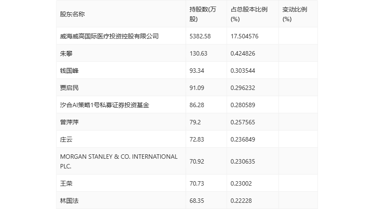Image resolution: width=374 pixels, height=209 pixels.
Task: Click the 79.2 shares value
Action: (195, 122)
